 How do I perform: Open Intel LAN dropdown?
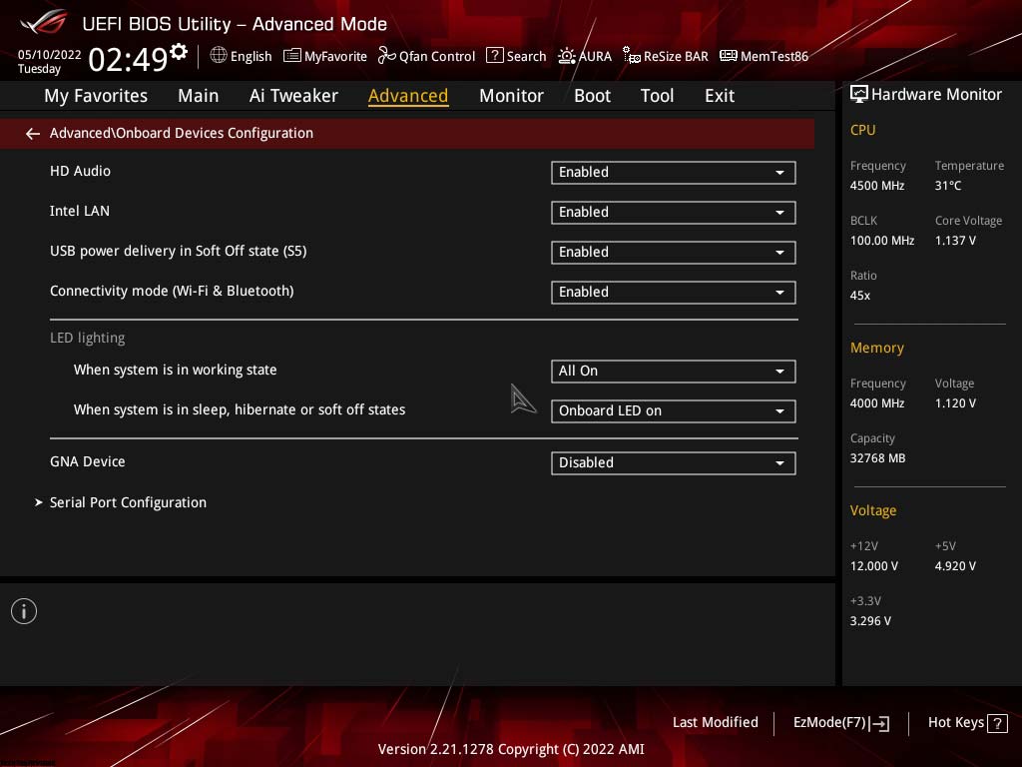674,212
